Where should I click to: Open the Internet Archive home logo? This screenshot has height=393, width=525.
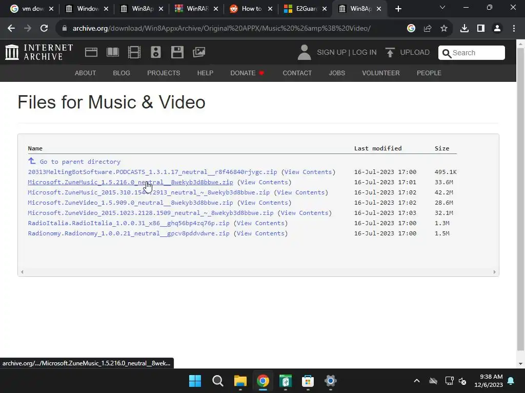click(39, 53)
